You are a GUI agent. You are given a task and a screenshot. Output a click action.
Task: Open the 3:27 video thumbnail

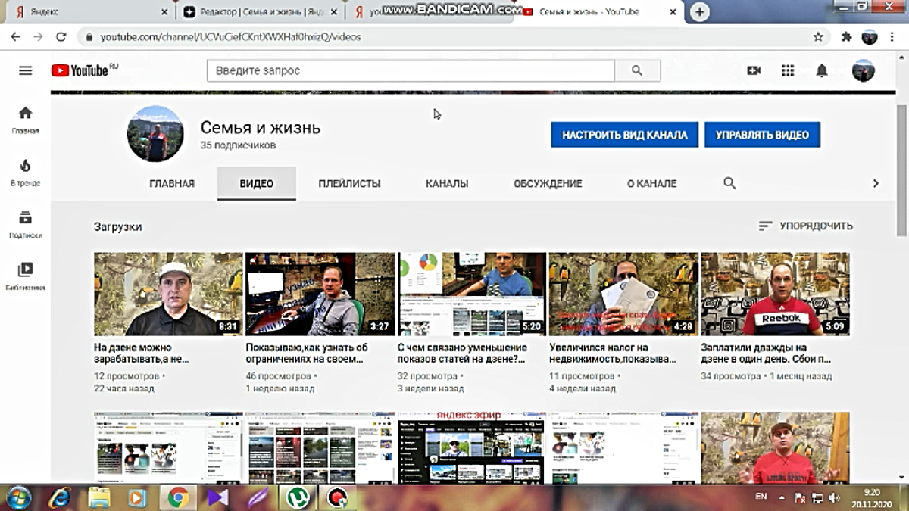pyautogui.click(x=320, y=294)
